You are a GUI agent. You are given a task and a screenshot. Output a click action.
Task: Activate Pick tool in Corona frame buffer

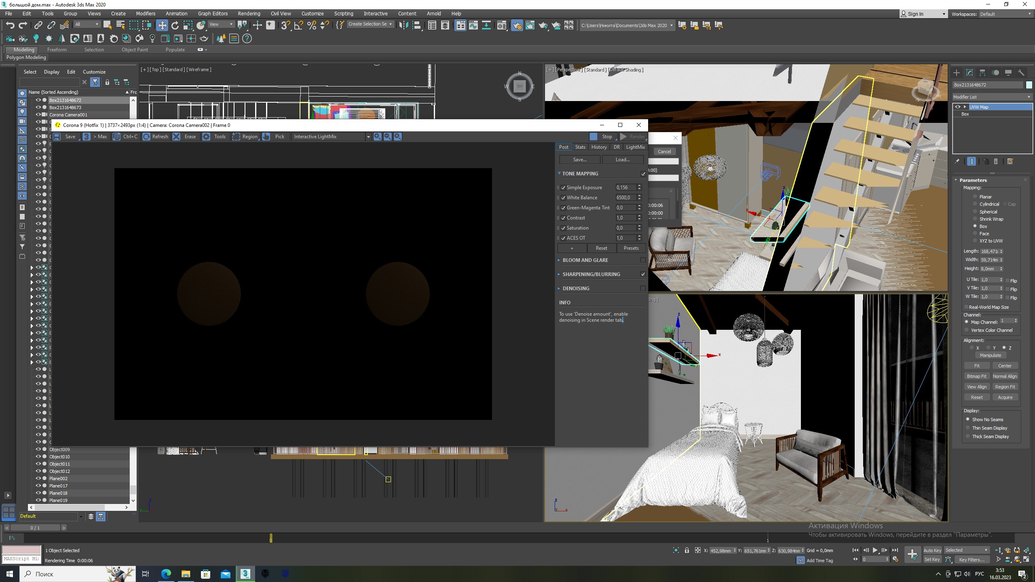pyautogui.click(x=275, y=137)
